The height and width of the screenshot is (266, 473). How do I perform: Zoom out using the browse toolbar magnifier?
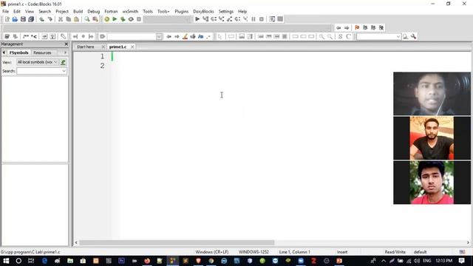330,36
